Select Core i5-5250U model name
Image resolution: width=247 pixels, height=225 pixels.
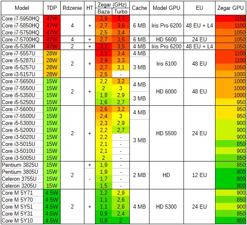[x=18, y=102]
